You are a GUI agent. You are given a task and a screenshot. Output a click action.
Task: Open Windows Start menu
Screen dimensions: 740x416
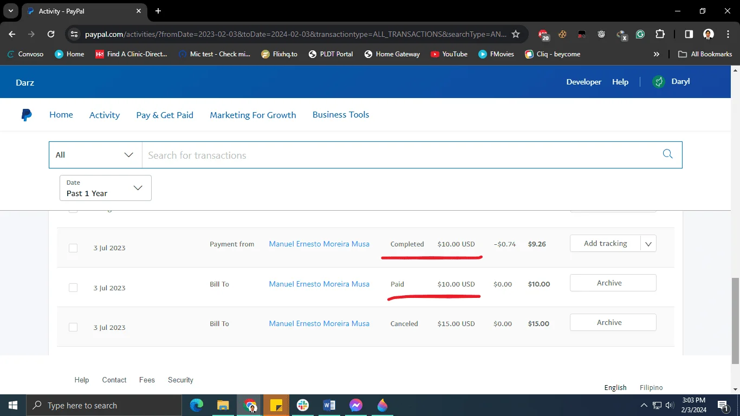(12, 405)
